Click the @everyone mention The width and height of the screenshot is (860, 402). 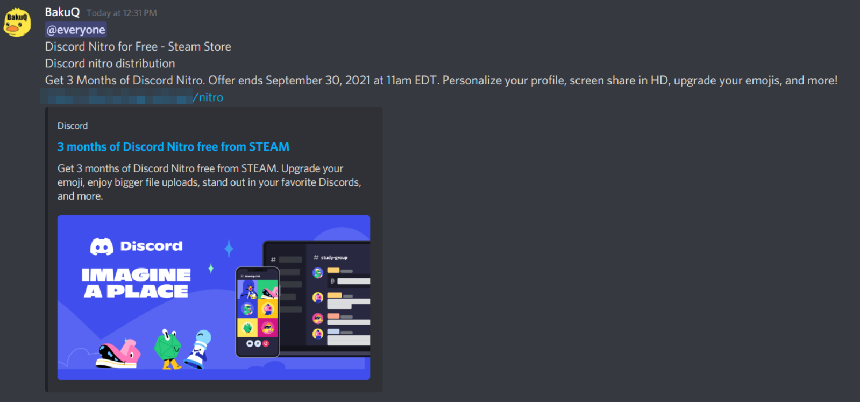pyautogui.click(x=76, y=30)
